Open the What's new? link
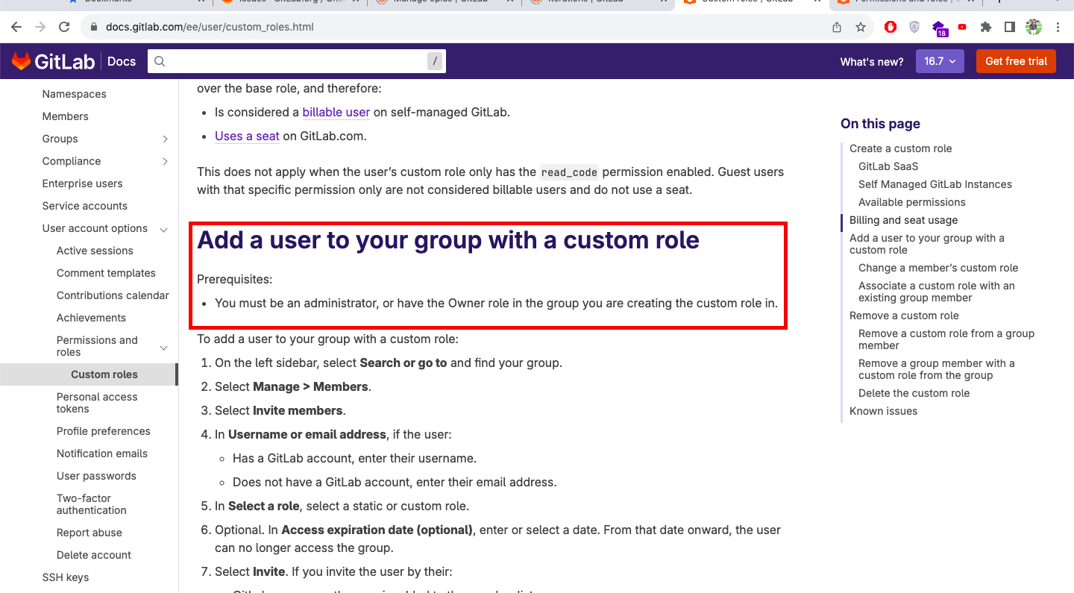This screenshot has width=1074, height=593. click(x=871, y=62)
